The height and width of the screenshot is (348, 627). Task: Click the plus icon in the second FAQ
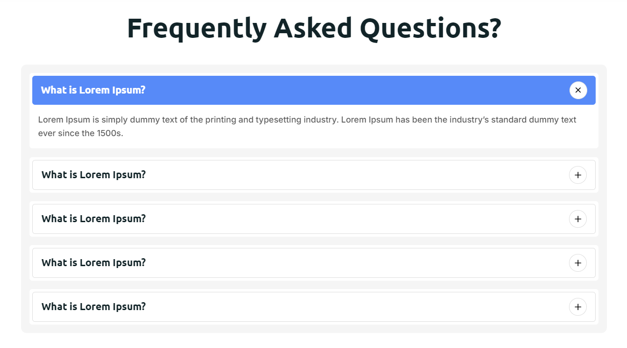578,175
